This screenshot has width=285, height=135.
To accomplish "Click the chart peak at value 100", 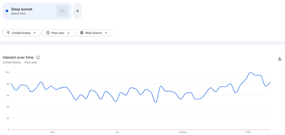I will [x=250, y=73].
